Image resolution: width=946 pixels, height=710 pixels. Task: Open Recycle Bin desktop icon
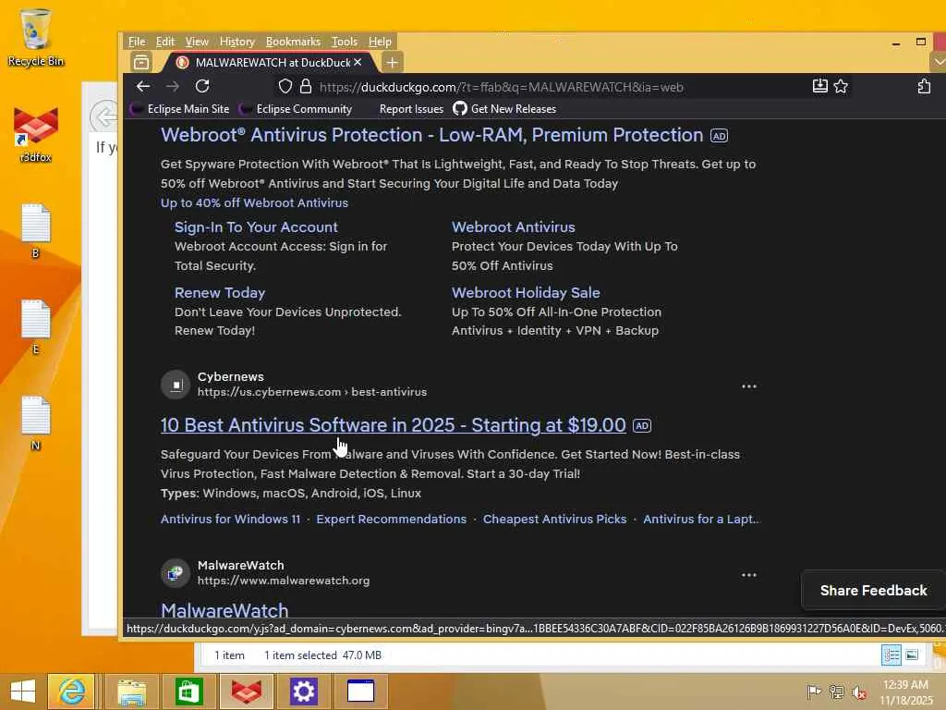point(35,36)
